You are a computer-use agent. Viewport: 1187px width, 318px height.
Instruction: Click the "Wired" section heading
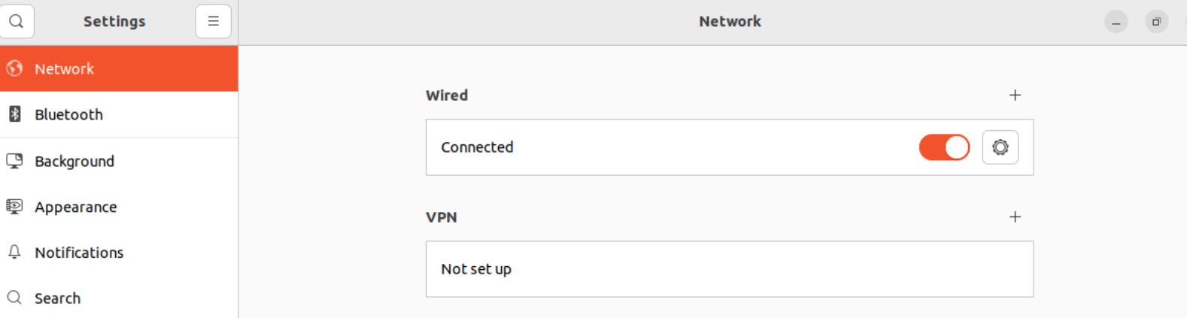[x=447, y=95]
